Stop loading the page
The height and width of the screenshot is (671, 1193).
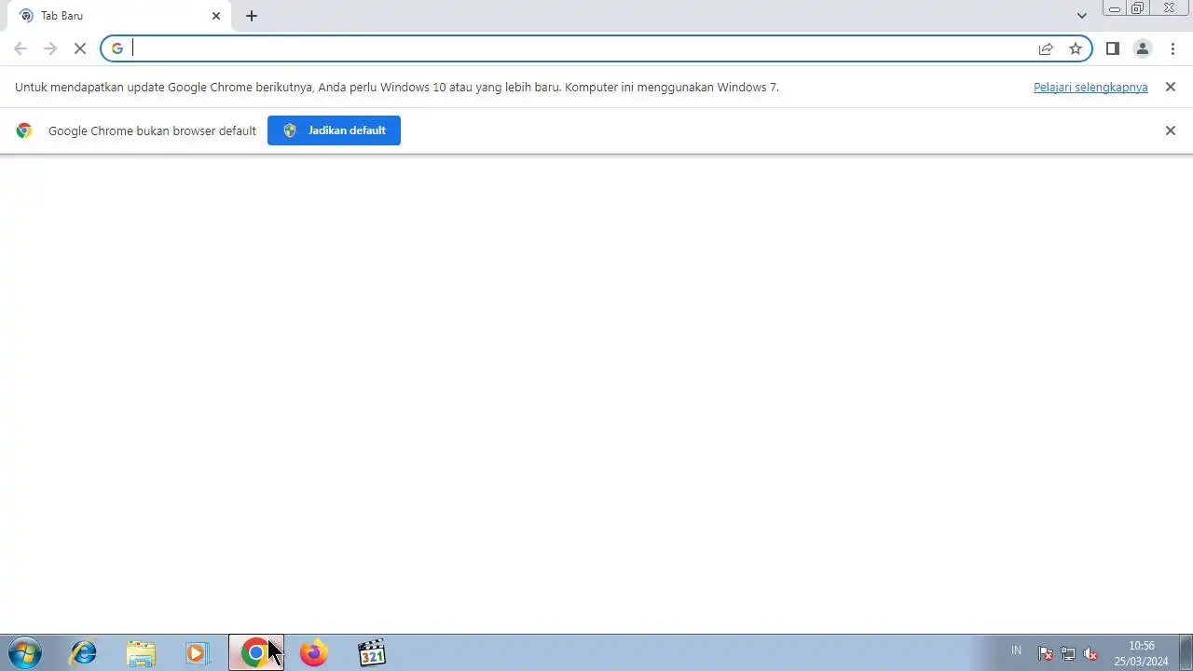(80, 48)
